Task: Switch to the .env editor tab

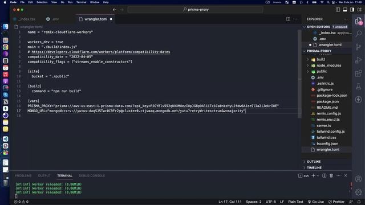Action: 52,19
